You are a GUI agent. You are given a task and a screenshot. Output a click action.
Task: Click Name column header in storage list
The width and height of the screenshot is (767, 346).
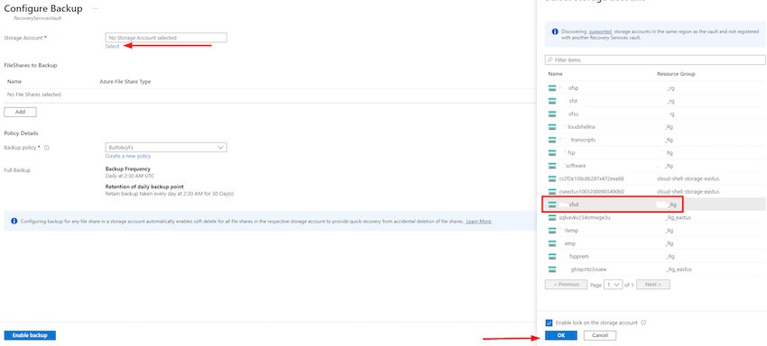pyautogui.click(x=555, y=74)
